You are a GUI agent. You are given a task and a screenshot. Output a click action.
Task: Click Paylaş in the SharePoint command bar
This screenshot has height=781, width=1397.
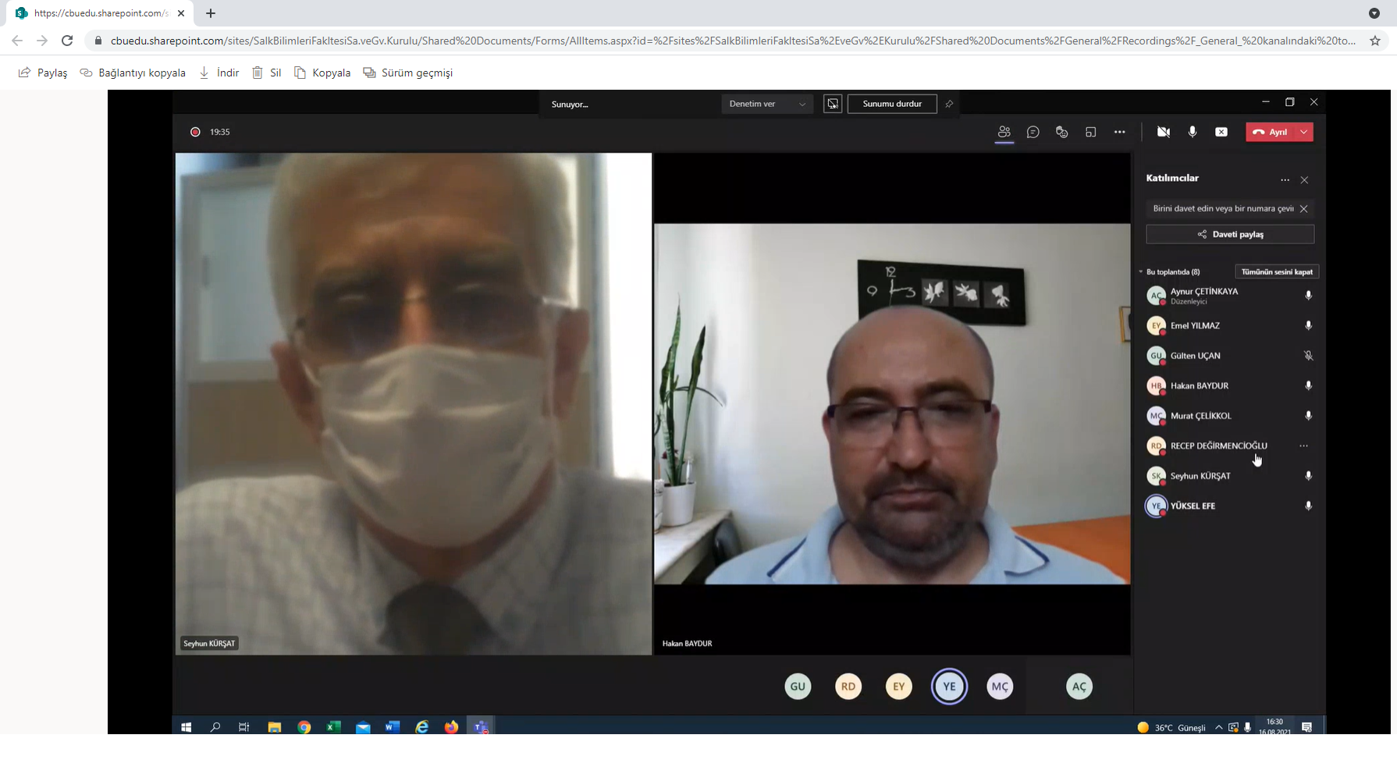coord(43,73)
